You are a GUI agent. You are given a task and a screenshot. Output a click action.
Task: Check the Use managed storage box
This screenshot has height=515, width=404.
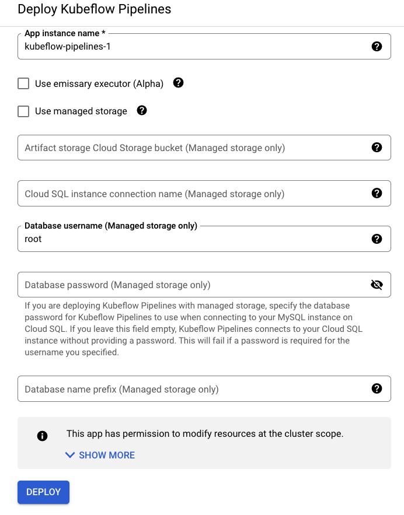click(x=23, y=111)
